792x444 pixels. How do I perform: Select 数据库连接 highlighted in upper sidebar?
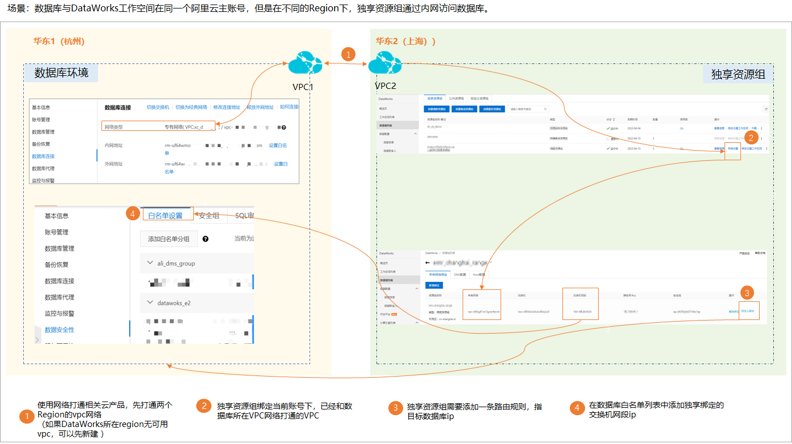tap(43, 156)
